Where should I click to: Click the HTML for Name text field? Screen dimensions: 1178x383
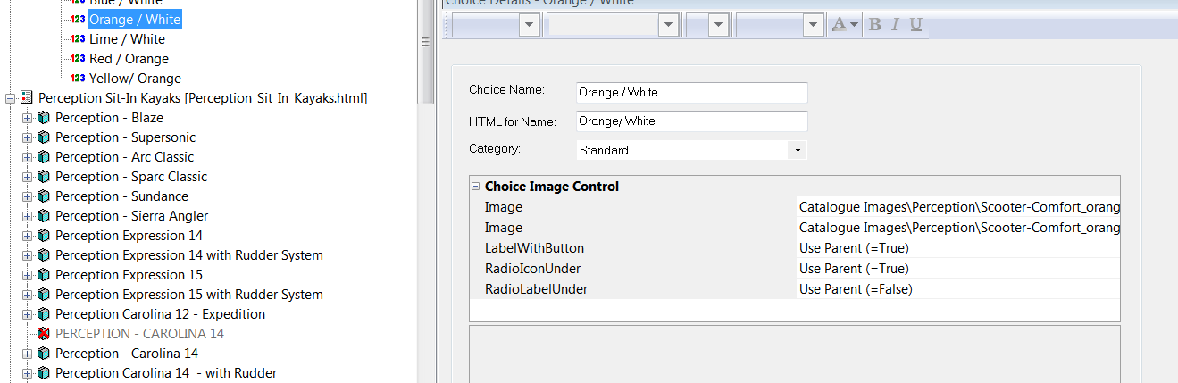691,121
